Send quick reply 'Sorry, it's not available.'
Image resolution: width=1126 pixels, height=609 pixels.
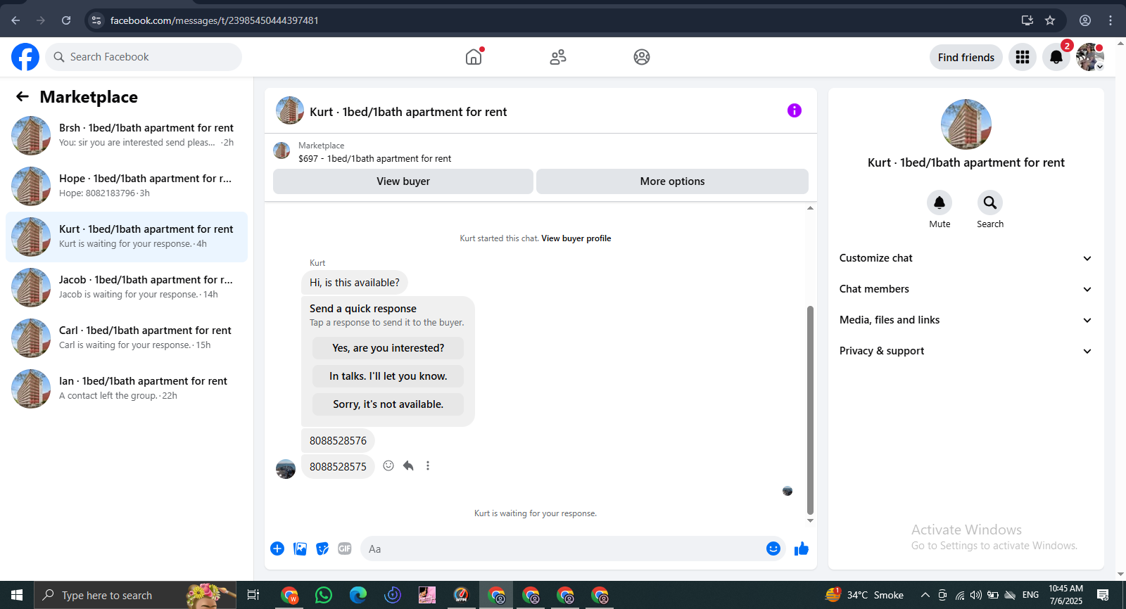(x=388, y=404)
